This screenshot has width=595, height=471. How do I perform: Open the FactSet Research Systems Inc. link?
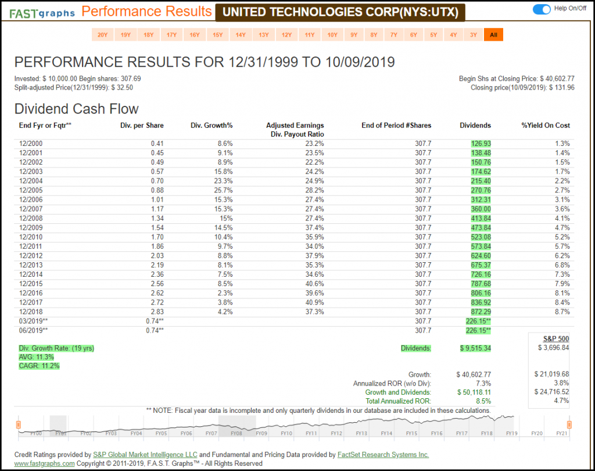pos(383,455)
